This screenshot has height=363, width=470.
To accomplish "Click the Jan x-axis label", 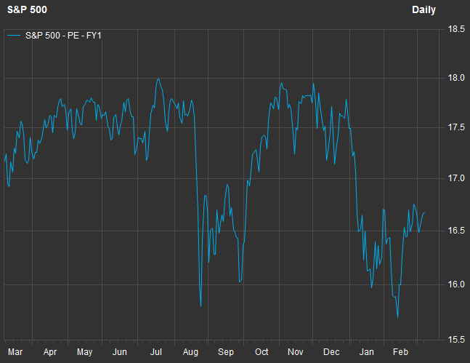I will tap(367, 351).
